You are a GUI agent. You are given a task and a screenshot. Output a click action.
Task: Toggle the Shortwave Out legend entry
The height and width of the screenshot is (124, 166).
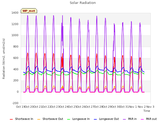[x=50, y=119]
